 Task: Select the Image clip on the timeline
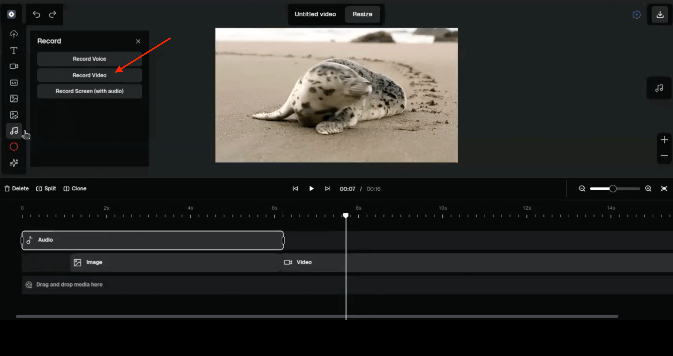174,262
